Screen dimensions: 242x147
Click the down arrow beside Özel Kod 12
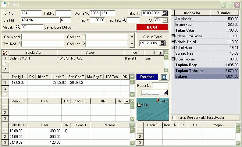click(132, 44)
